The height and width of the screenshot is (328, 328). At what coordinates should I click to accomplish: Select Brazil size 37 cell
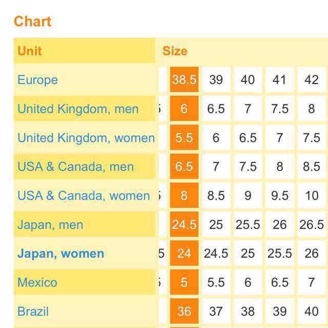[216, 311]
